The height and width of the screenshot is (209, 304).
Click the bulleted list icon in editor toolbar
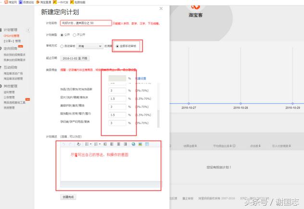click(96, 144)
